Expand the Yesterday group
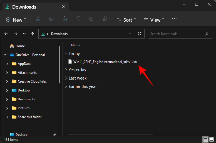Viewport: 216px width, 143px height. [66, 70]
